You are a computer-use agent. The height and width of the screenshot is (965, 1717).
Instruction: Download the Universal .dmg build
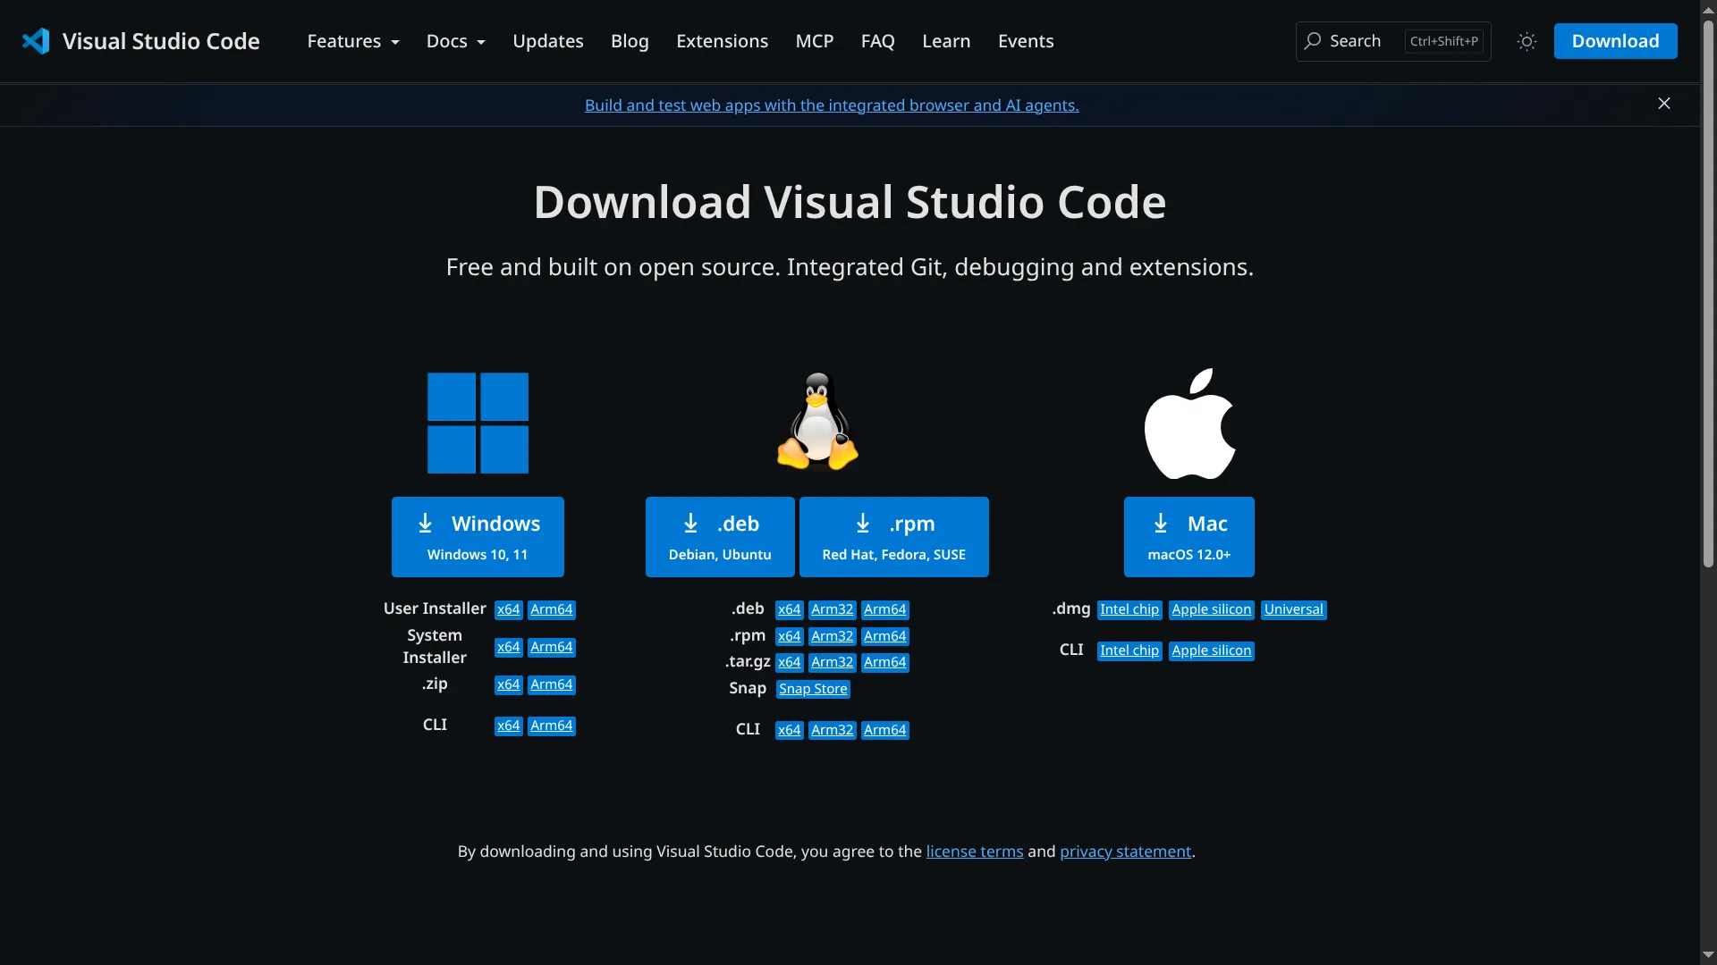tap(1294, 609)
